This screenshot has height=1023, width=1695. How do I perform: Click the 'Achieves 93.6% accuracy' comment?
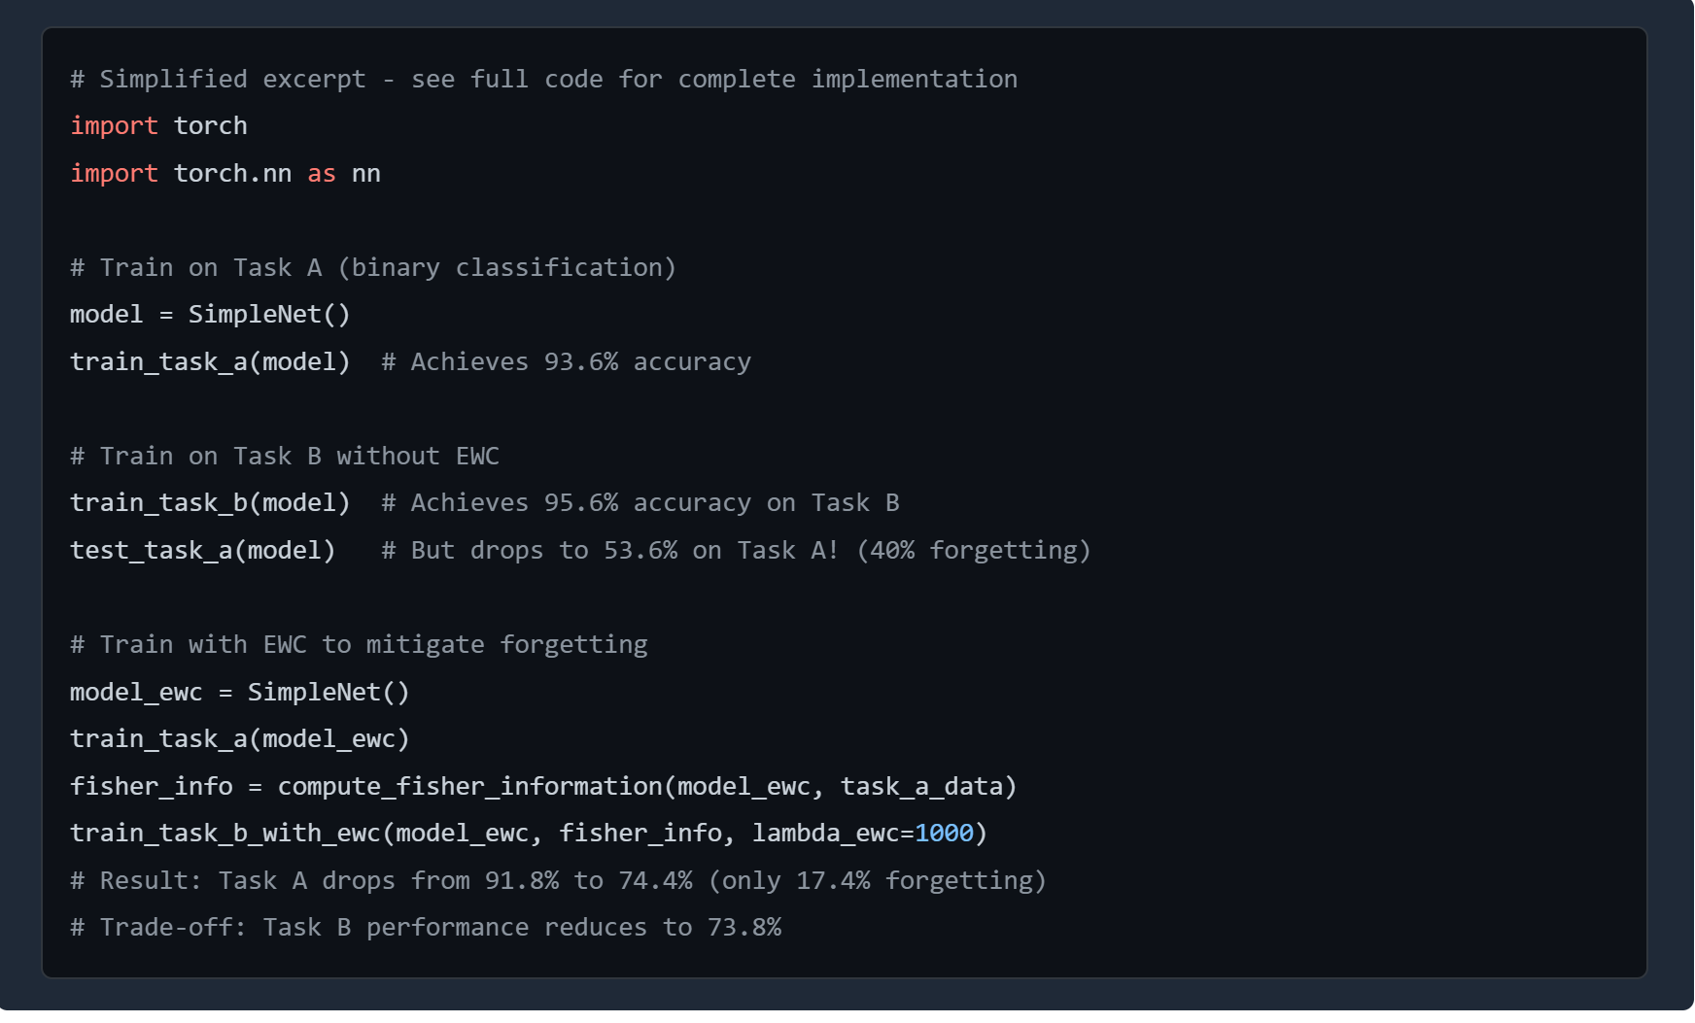(x=566, y=362)
